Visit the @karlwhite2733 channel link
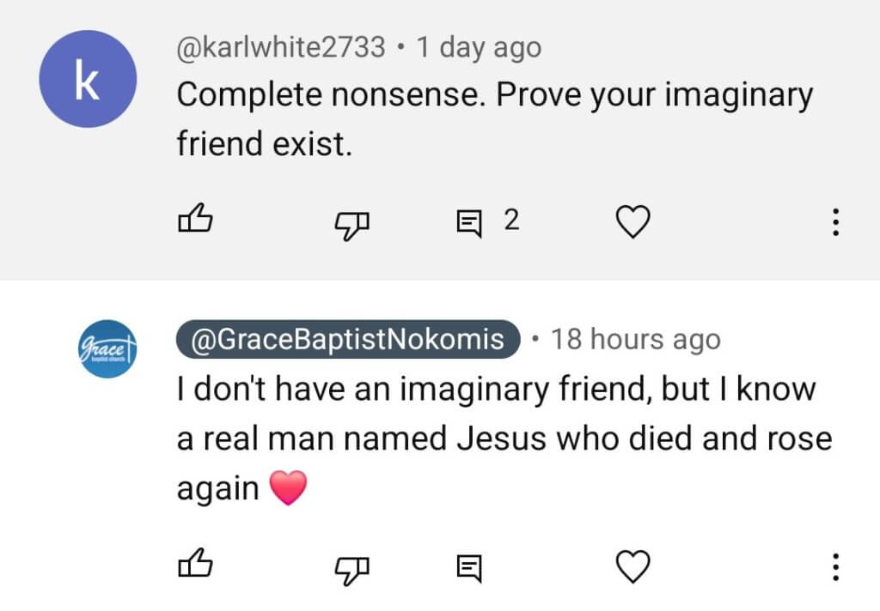This screenshot has width=880, height=611. pyautogui.click(x=281, y=47)
